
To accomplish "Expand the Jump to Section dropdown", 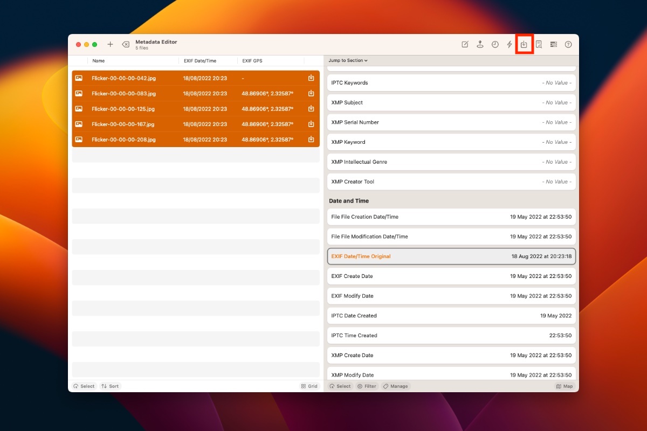I will click(348, 60).
